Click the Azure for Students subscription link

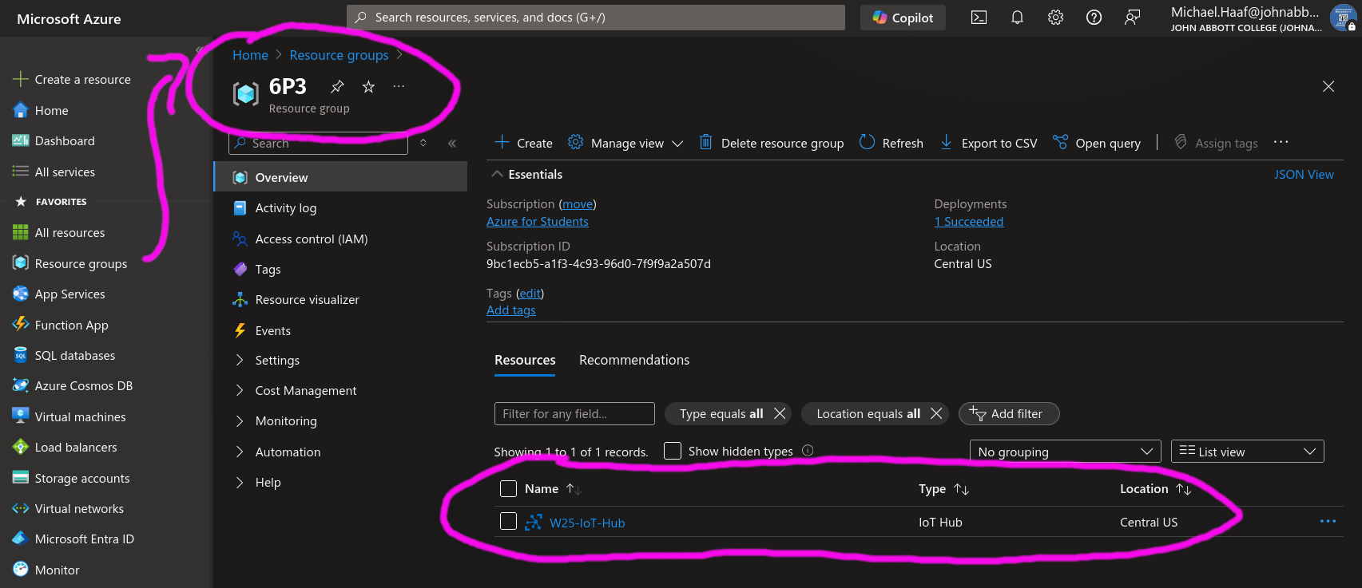click(x=537, y=222)
